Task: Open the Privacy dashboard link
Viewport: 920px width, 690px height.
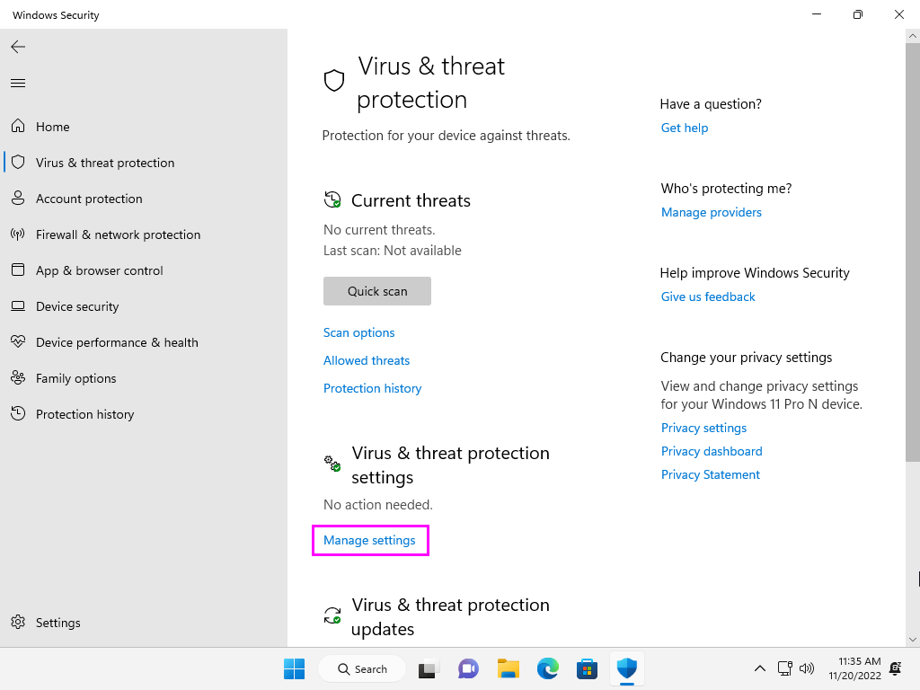Action: pos(712,451)
